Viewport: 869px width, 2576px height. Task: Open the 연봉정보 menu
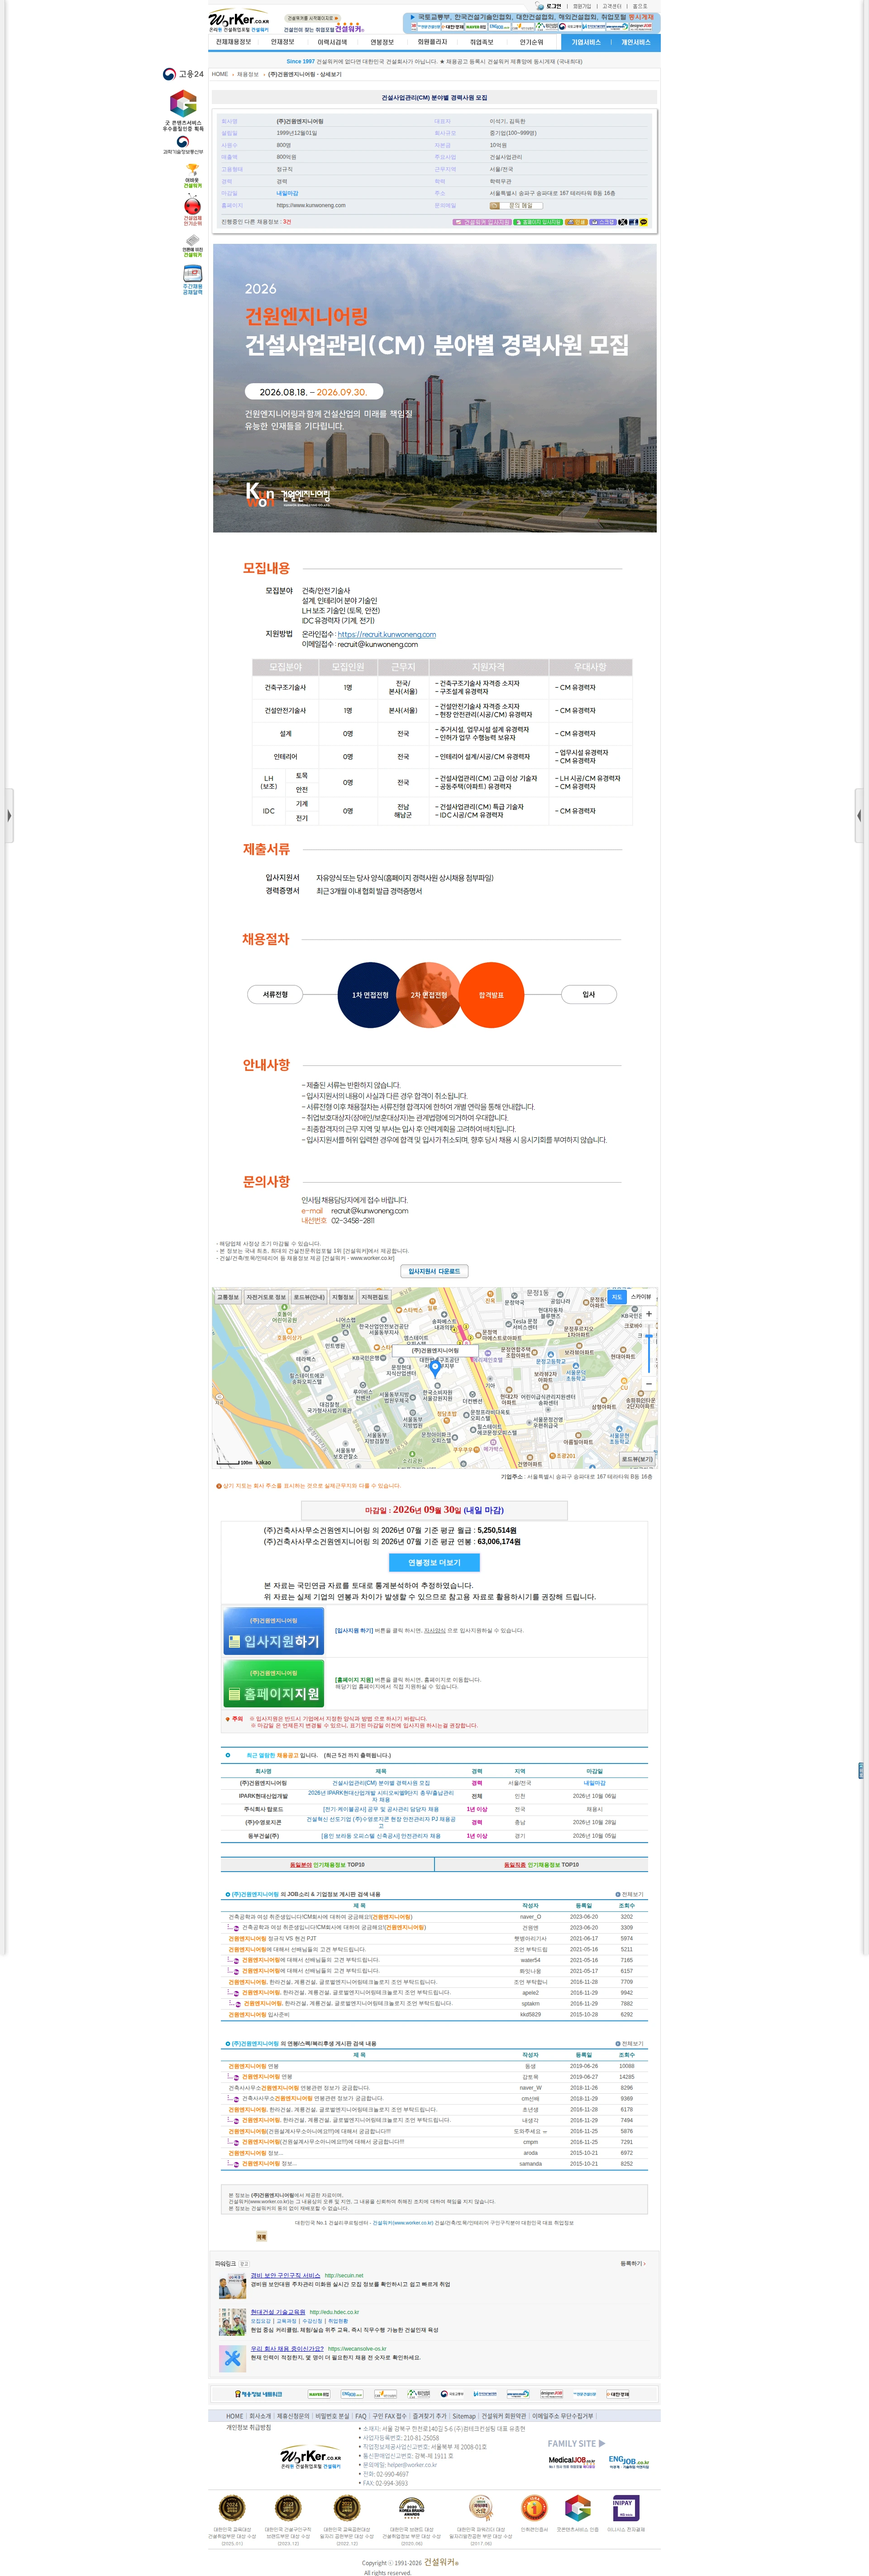tap(382, 42)
